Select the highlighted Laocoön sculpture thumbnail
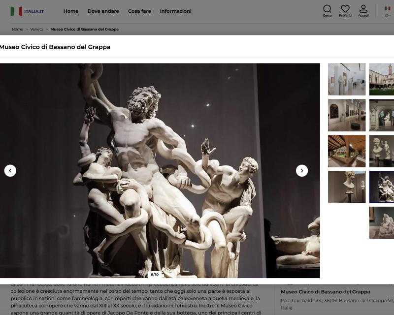394x315 pixels. (382, 187)
